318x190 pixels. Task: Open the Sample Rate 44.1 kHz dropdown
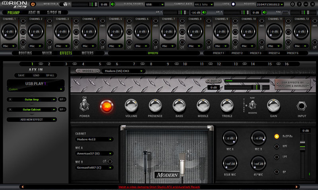(x=204, y=4)
